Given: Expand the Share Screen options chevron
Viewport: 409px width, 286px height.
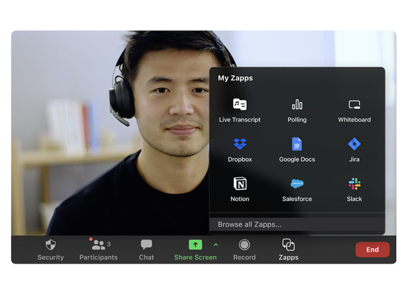Looking at the screenshot, I should click(216, 245).
